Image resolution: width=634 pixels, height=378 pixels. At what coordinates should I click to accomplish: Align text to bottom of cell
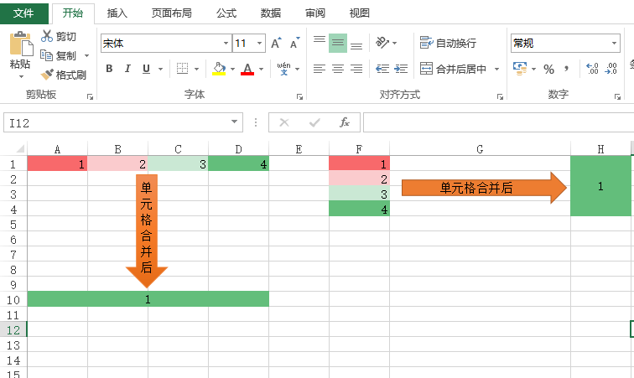(x=356, y=46)
